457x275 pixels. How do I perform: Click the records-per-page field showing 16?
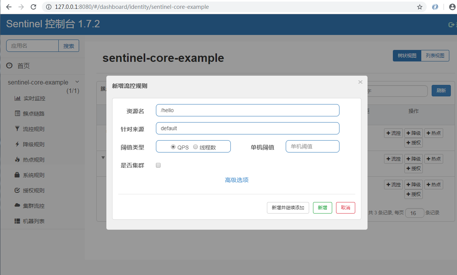[x=414, y=213]
